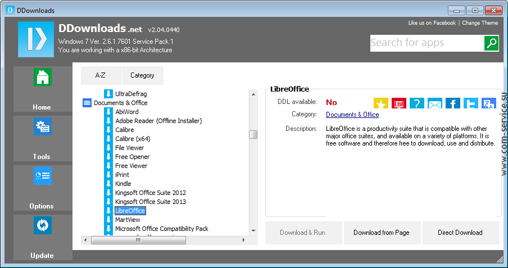
Task: Open the Home section icon
Action: [x=43, y=77]
